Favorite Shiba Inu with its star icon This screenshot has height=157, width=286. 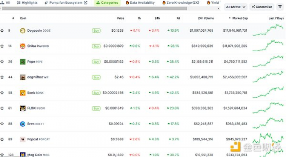(x=2, y=46)
